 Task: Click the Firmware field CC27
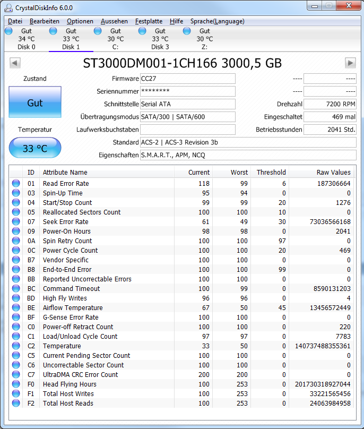pyautogui.click(x=188, y=79)
